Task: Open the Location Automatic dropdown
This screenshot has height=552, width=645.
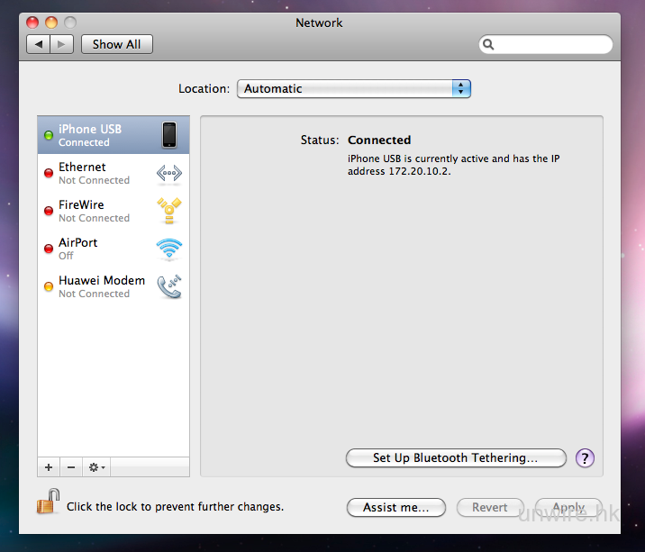Action: [x=353, y=88]
